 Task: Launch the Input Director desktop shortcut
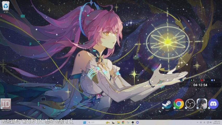click(x=6, y=105)
